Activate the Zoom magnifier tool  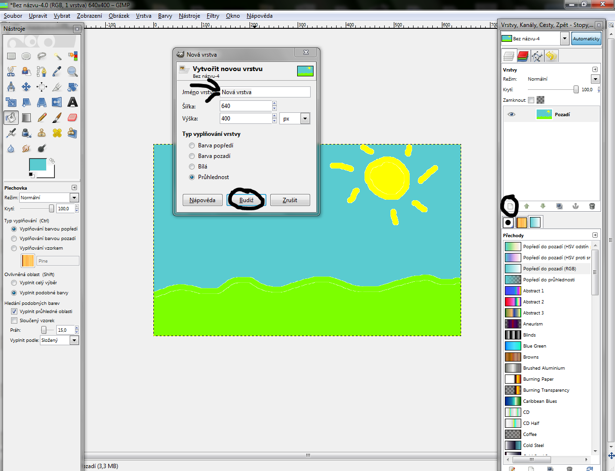tap(73, 72)
